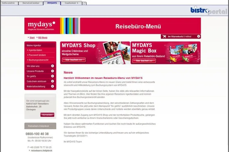229x152 pixels.
Task: Open Buchungsübersicht link
Action: [x=38, y=60]
